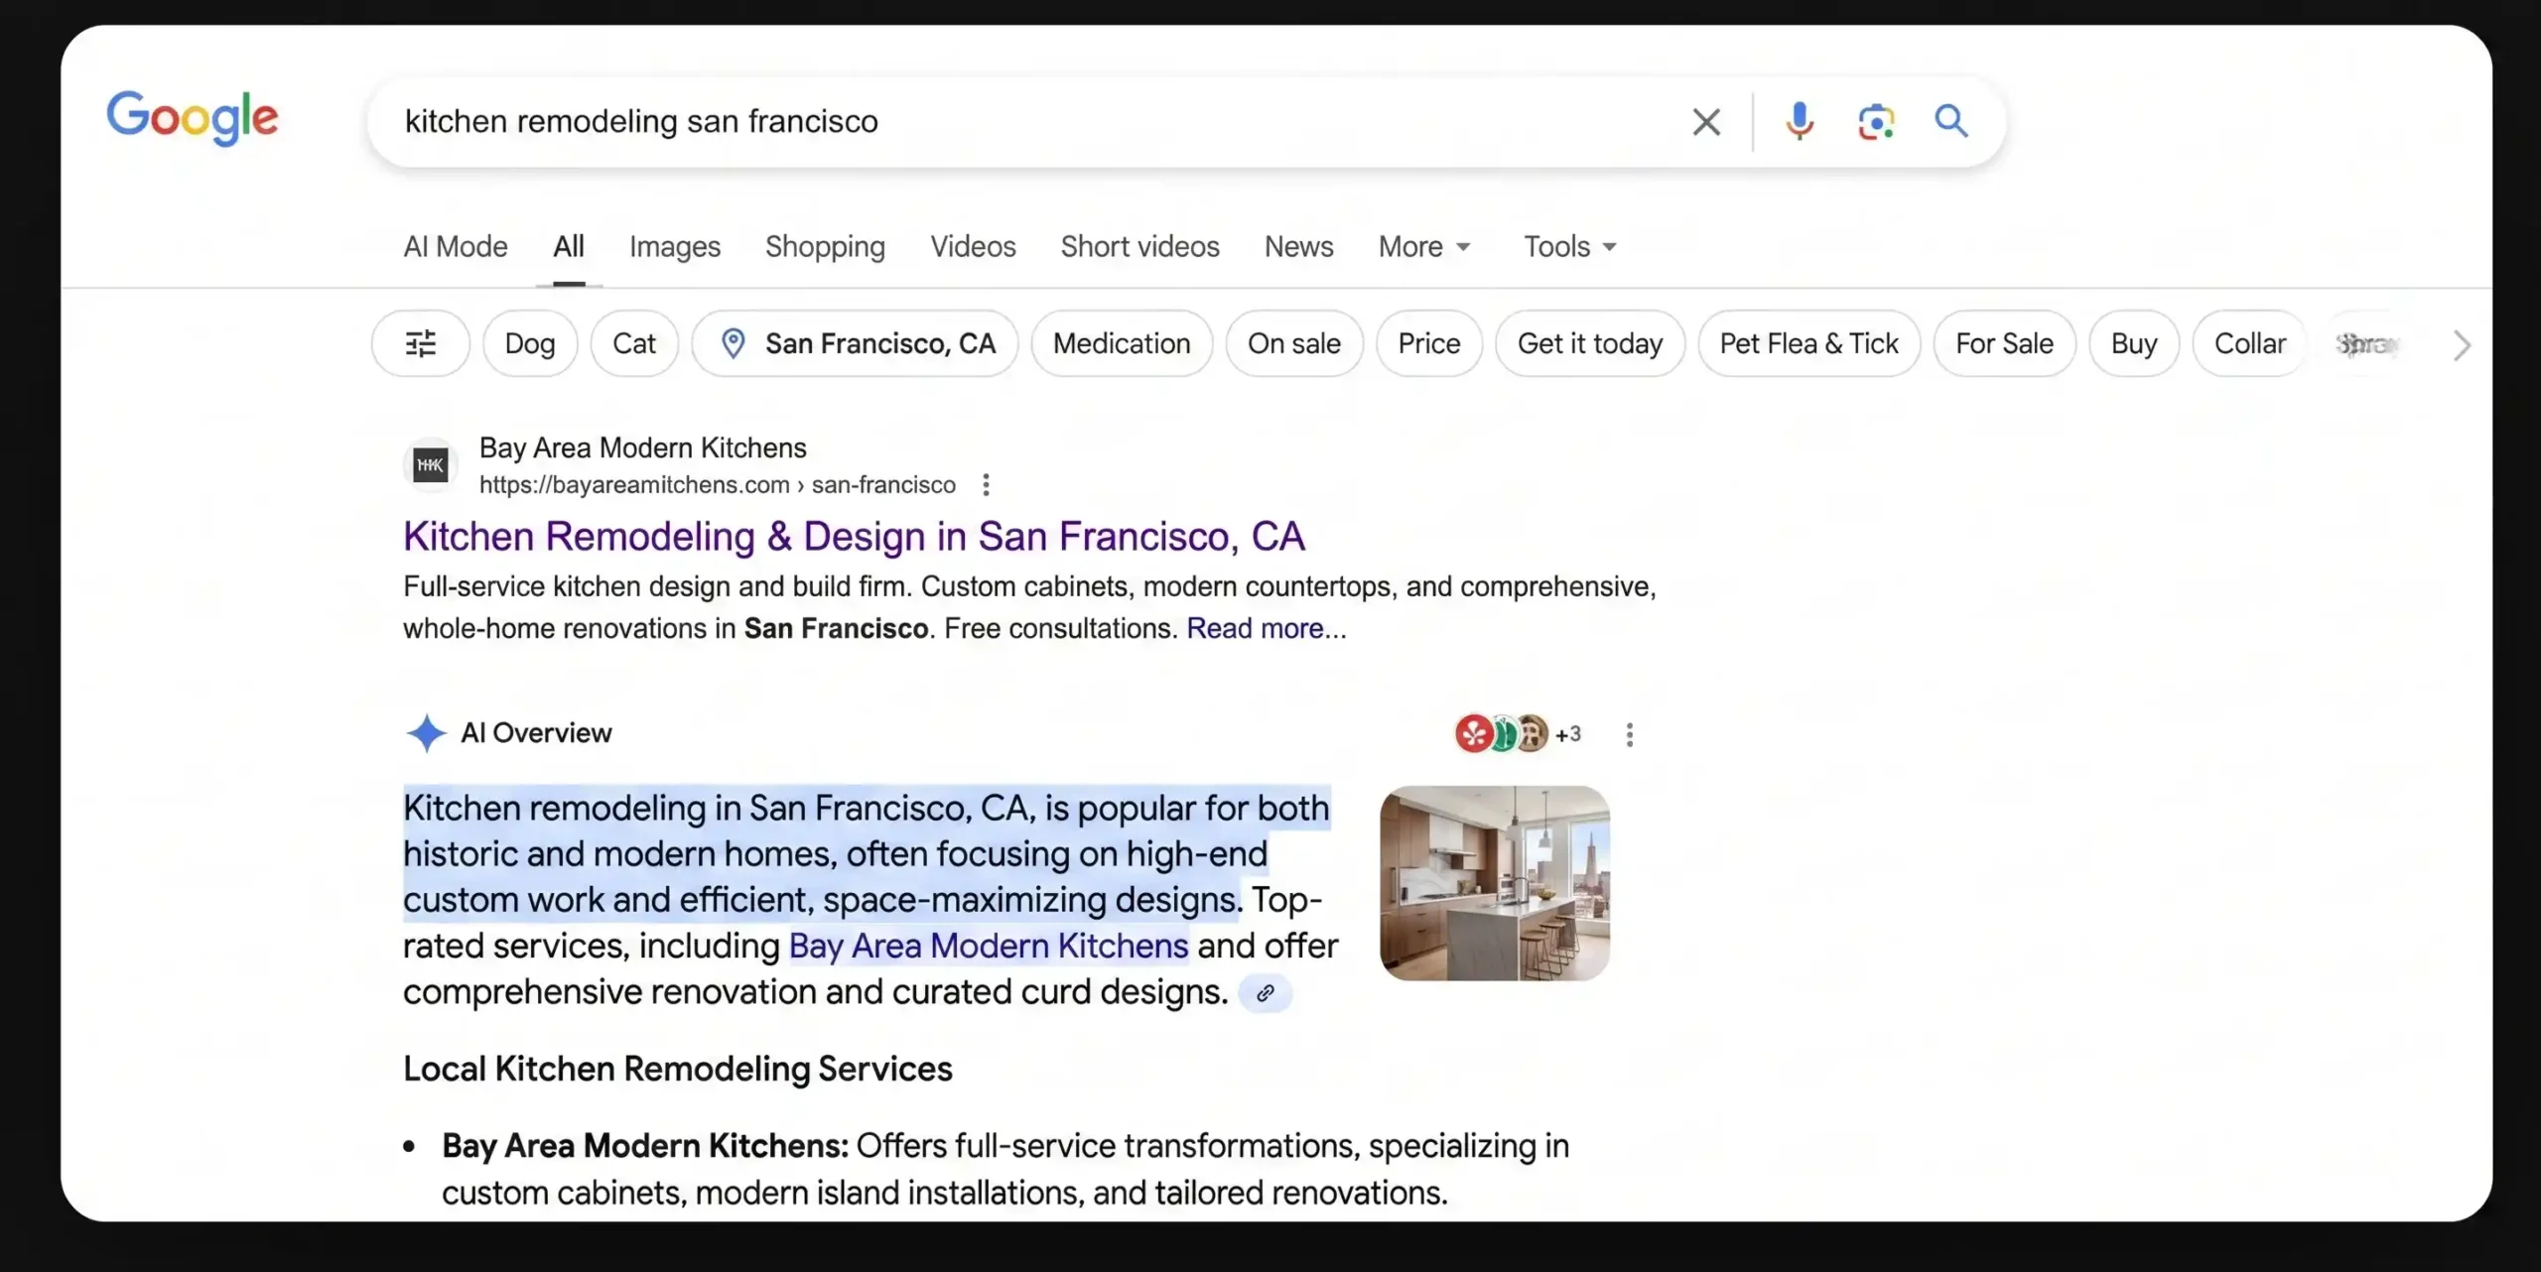Open Google Lens image search
This screenshot has height=1272, width=2541.
(1875, 122)
